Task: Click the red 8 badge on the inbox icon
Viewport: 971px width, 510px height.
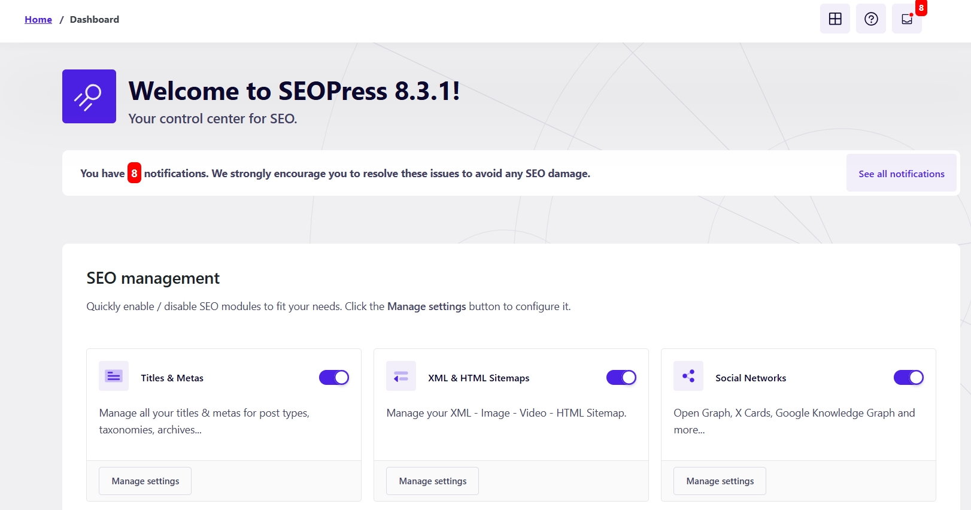Action: (x=921, y=8)
